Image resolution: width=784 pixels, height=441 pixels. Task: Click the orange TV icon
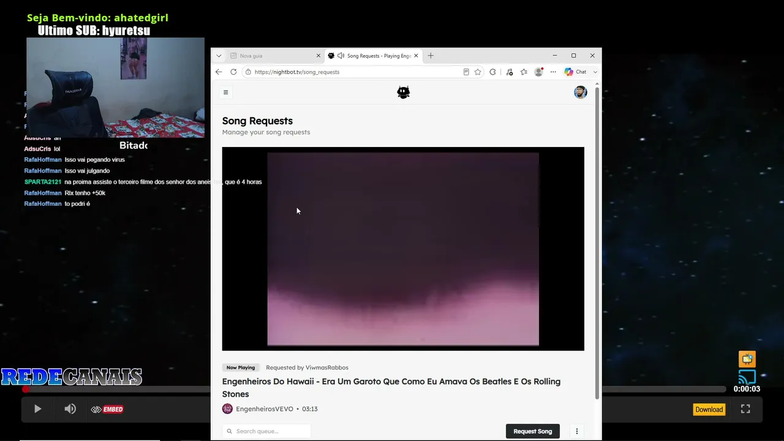point(747,359)
